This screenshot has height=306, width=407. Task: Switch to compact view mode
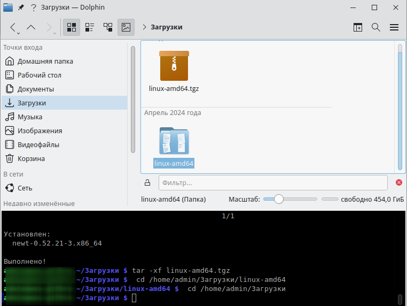[x=90, y=27]
